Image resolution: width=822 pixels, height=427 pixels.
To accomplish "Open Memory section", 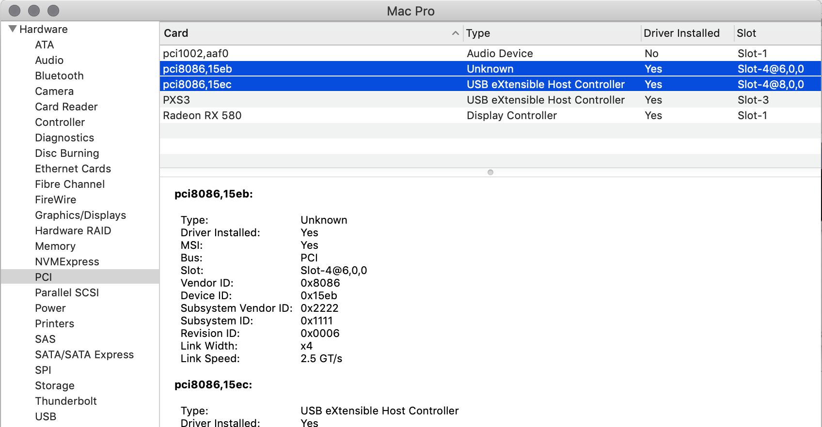I will [x=55, y=246].
